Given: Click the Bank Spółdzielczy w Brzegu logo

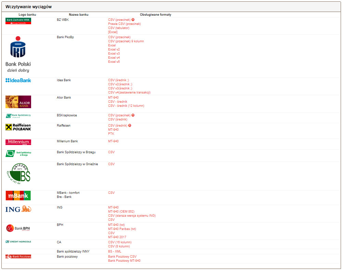Looking at the screenshot, I should tap(18, 154).
